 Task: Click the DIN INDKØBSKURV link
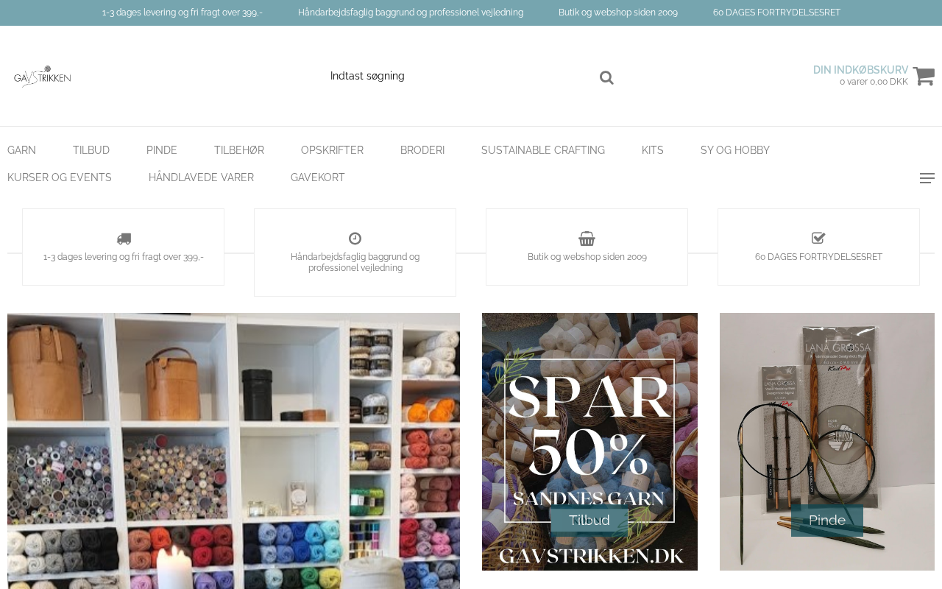860,70
